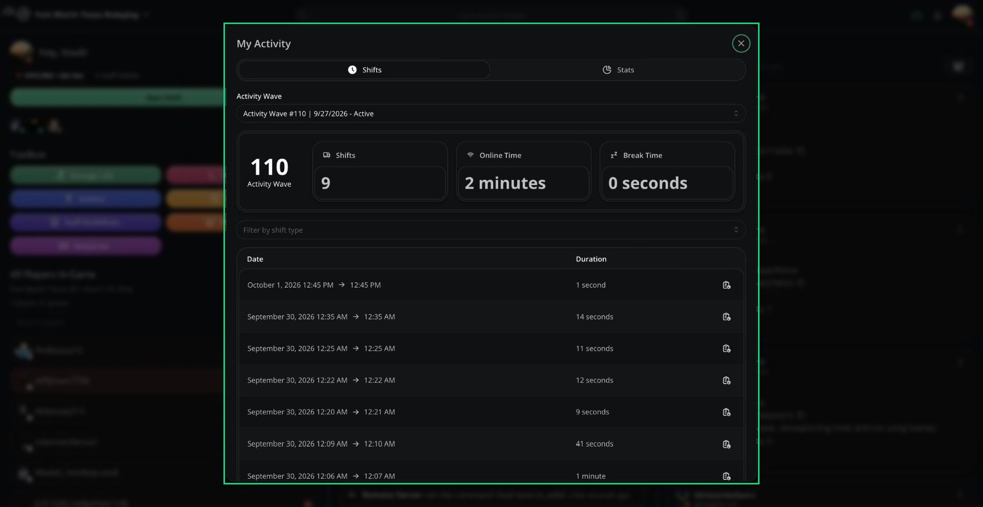Open details icon for the 14 seconds shift
This screenshot has height=507, width=983.
pyautogui.click(x=726, y=317)
